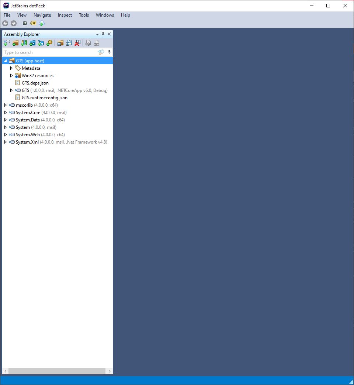The height and width of the screenshot is (385, 354).
Task: Click the Open assembly list folder icon
Action: (60, 43)
